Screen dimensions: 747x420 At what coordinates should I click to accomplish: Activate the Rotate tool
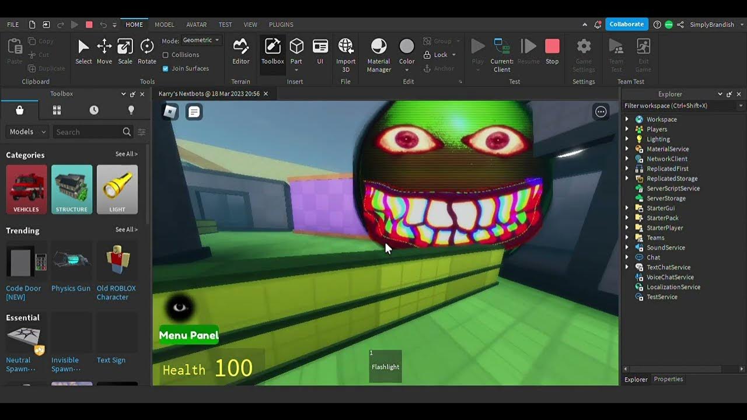pyautogui.click(x=147, y=51)
